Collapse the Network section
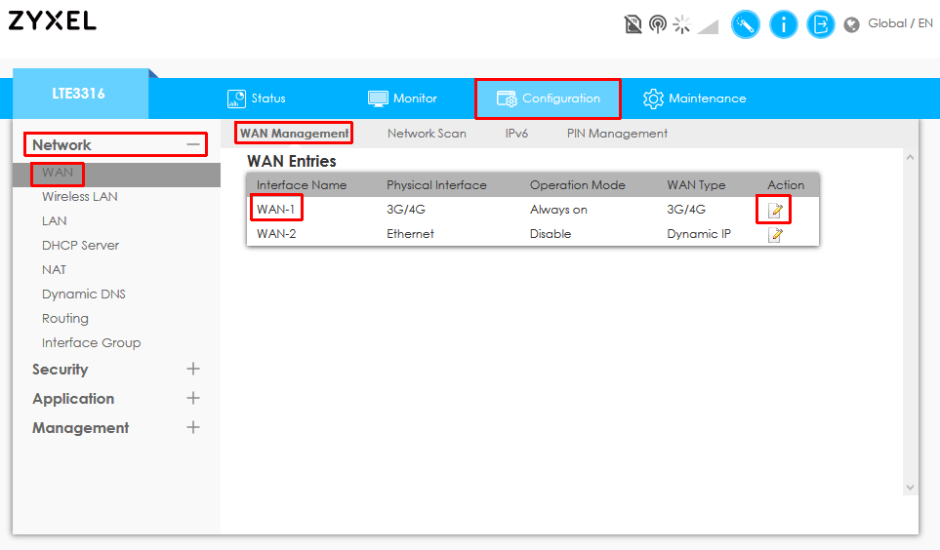940x550 pixels. pyautogui.click(x=193, y=145)
